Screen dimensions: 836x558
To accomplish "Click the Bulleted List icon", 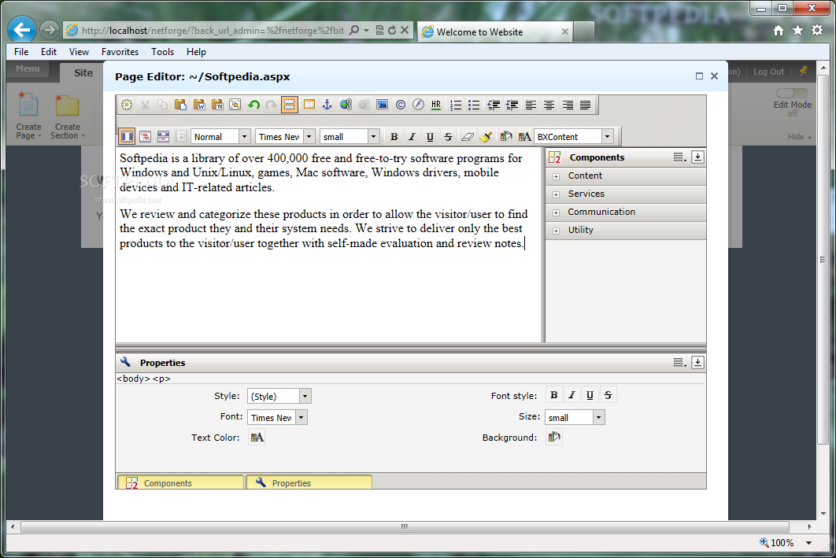I will pyautogui.click(x=474, y=105).
